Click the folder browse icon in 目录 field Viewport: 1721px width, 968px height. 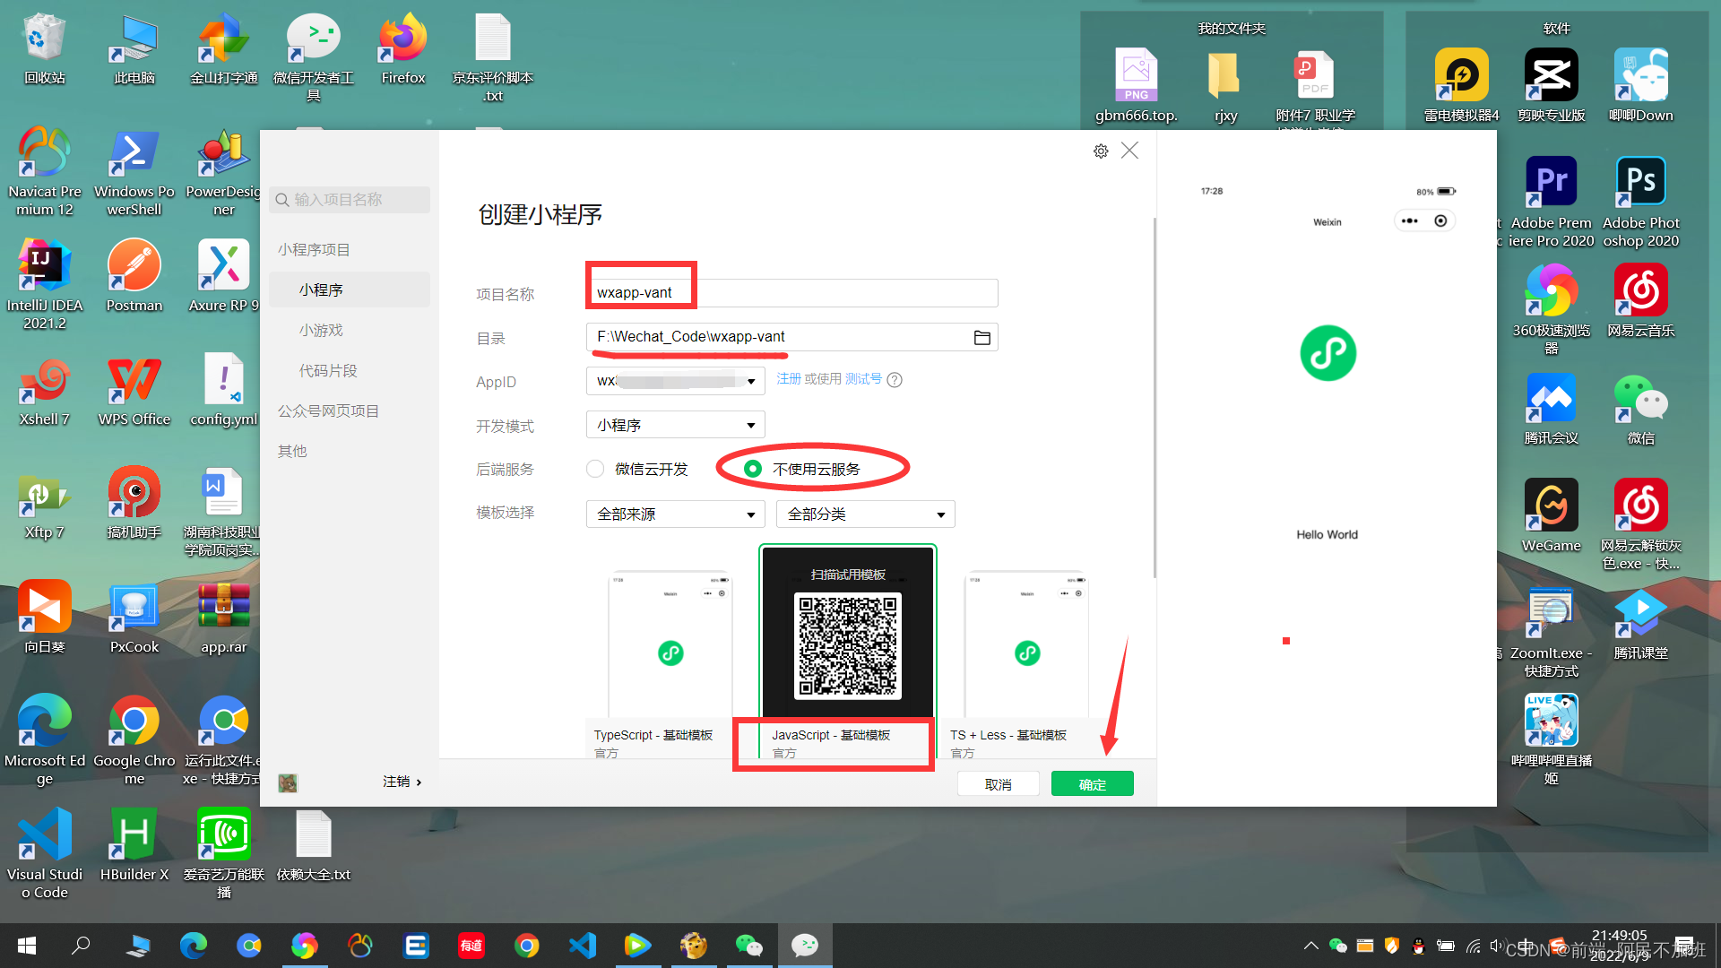click(982, 338)
